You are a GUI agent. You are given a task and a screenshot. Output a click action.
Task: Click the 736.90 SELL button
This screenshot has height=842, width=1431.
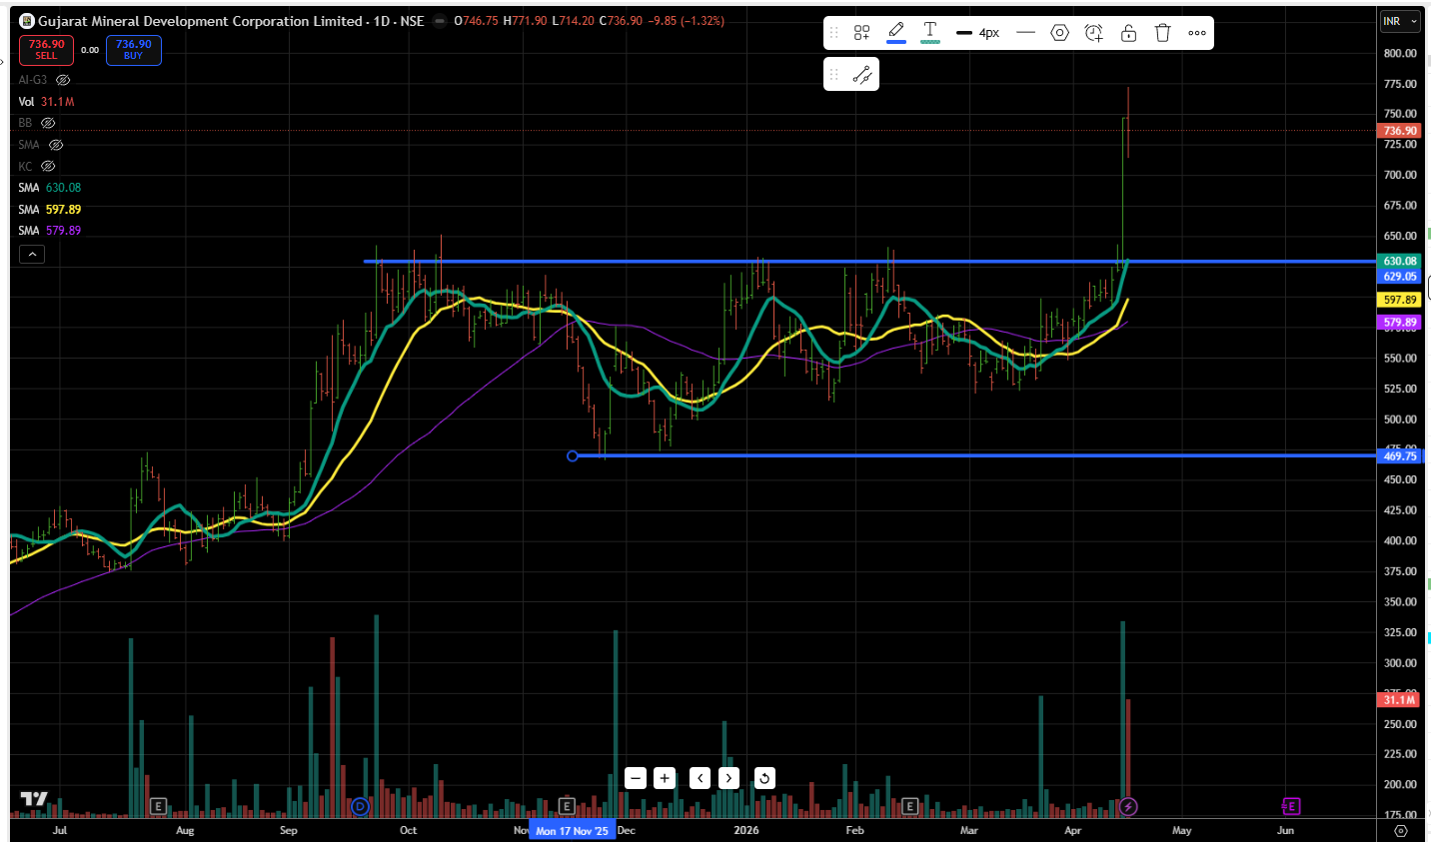(46, 49)
